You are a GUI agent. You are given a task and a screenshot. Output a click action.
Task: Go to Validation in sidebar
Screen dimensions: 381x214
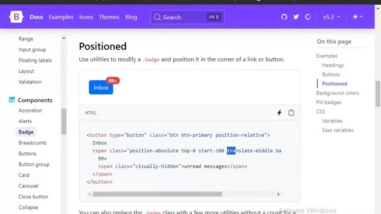point(30,82)
